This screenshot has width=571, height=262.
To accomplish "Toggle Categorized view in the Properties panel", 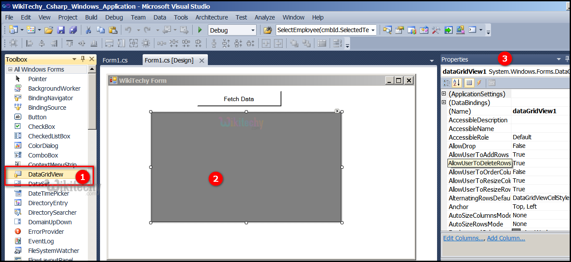I will 446,83.
